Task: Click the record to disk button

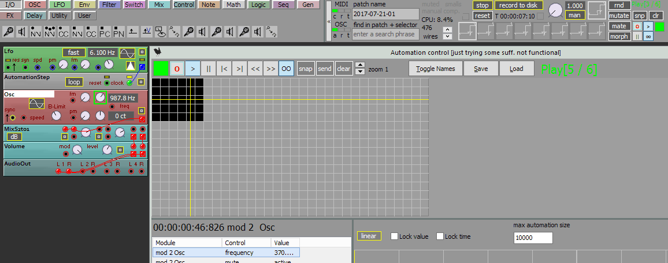Action: tap(519, 6)
